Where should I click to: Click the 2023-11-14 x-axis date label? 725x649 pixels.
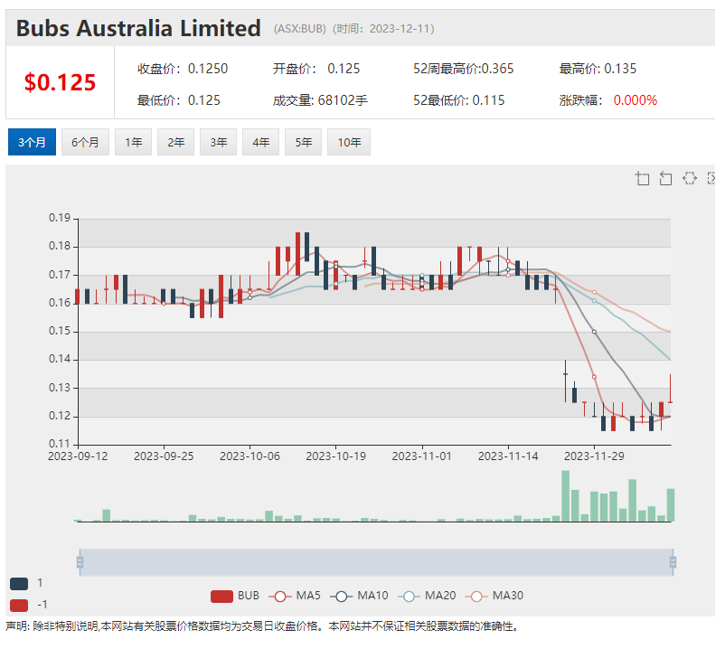[508, 456]
